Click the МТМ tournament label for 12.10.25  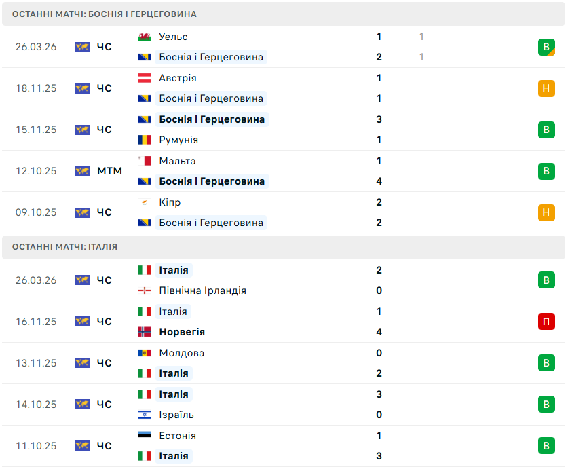[109, 171]
